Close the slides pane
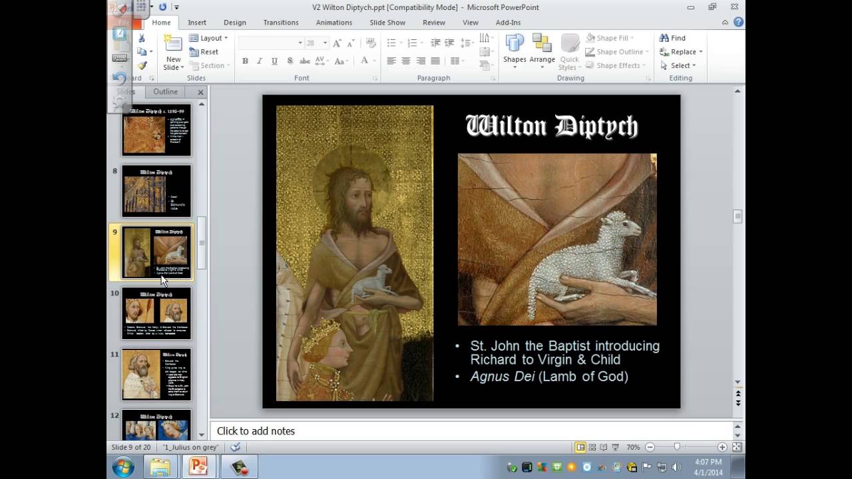Screen dimensions: 852x479 pyautogui.click(x=200, y=92)
